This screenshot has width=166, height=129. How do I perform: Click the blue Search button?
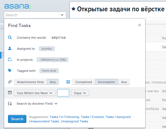click(17, 119)
